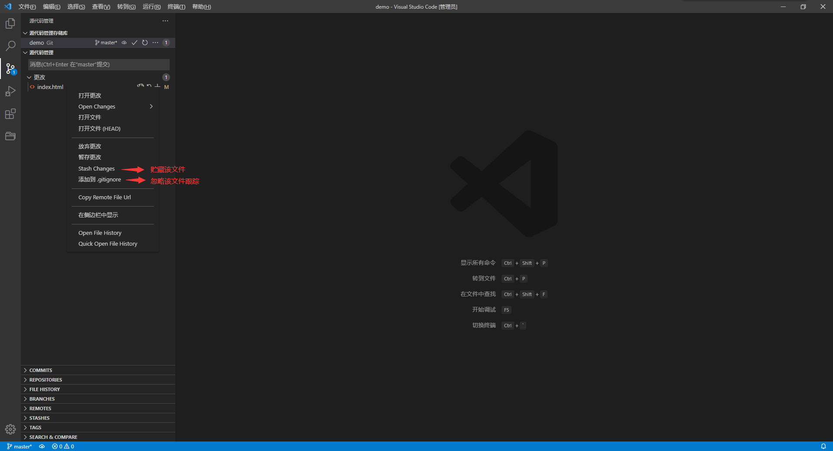Click the publish to cloud icon on demo row
The width and height of the screenshot is (833, 451).
[x=124, y=43]
